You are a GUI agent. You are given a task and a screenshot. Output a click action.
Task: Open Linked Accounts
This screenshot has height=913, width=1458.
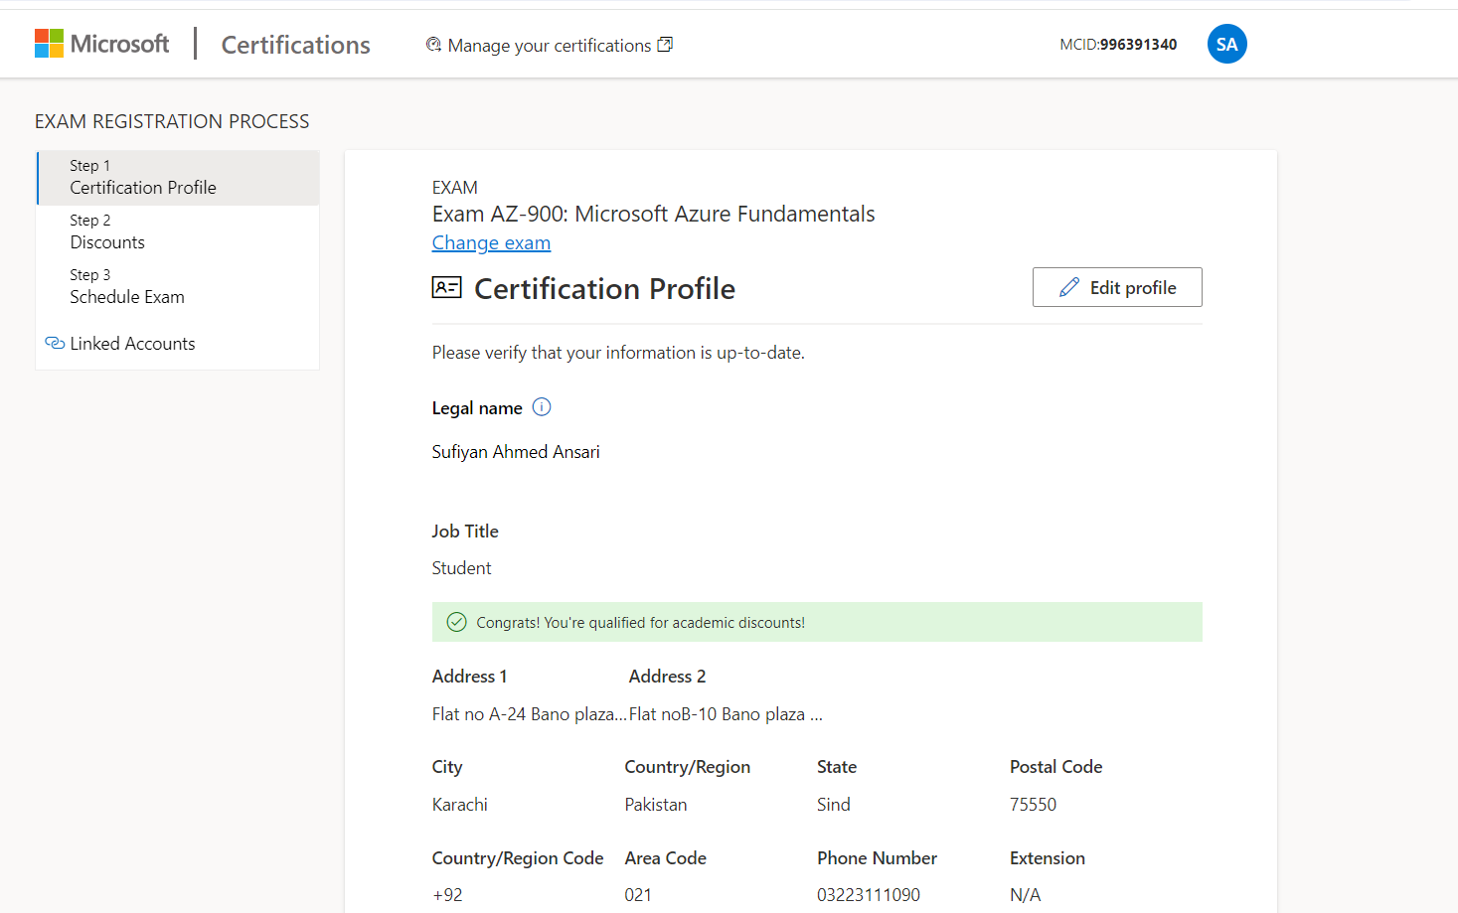[132, 343]
